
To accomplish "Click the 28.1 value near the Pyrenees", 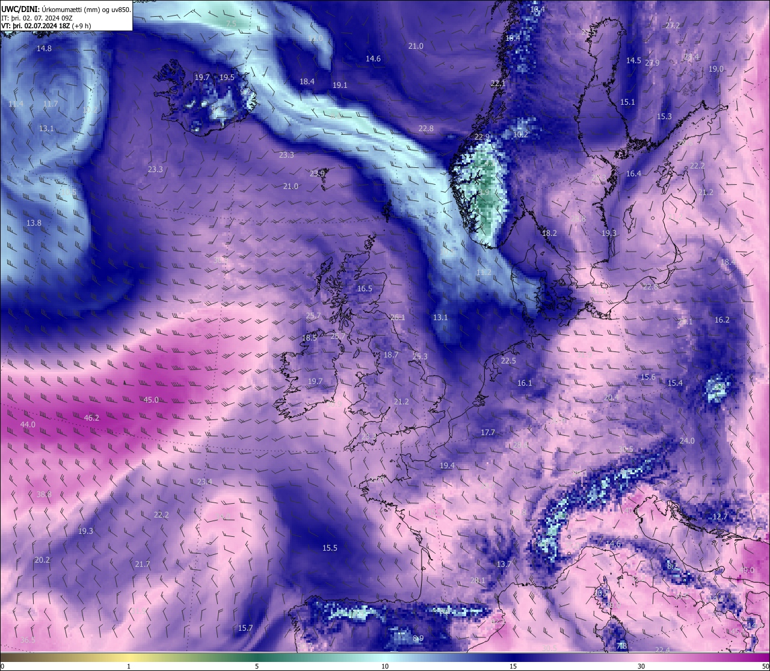I will point(478,580).
